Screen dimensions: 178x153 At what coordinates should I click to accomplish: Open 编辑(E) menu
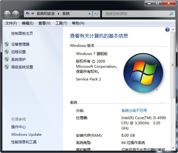[28, 23]
